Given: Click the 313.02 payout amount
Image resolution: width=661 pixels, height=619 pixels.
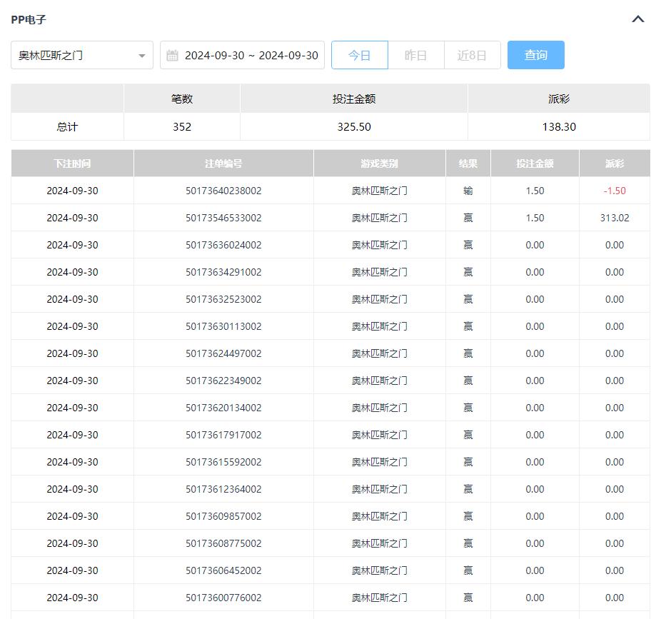Looking at the screenshot, I should (614, 218).
